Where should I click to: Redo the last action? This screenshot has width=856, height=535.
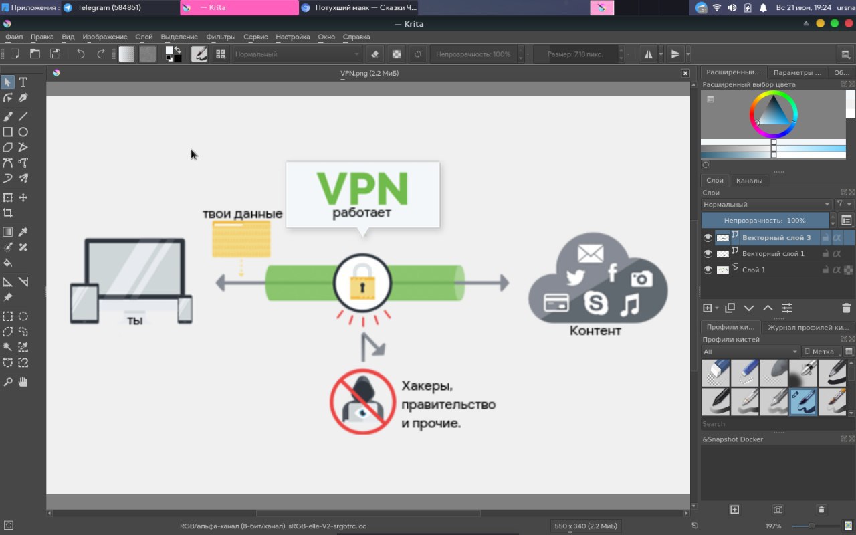[101, 54]
